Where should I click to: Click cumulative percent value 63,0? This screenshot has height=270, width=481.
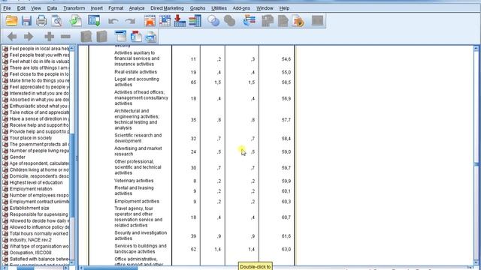286,249
